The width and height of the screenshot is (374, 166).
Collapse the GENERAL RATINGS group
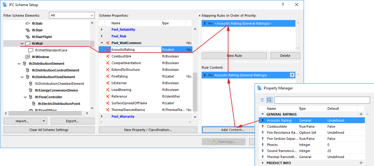point(263,114)
